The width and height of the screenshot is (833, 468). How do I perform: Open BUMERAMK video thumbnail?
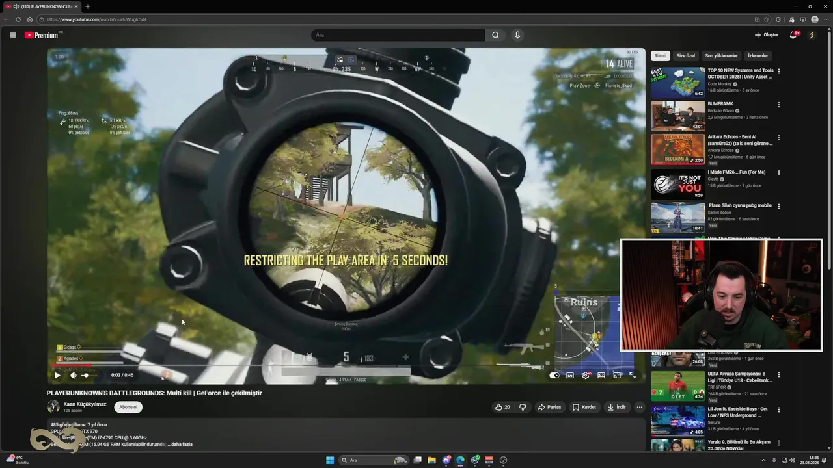point(677,116)
